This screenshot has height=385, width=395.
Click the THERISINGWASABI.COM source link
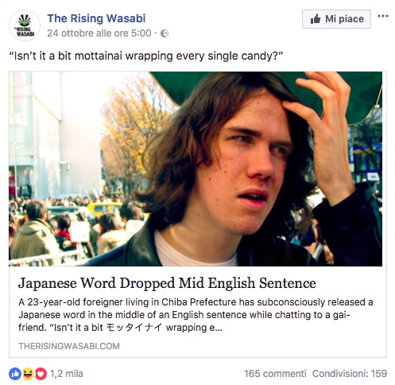(x=69, y=346)
